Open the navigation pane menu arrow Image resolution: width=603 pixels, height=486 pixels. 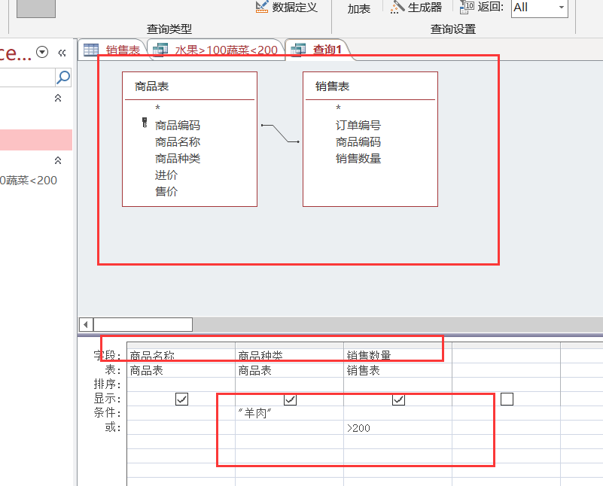click(x=42, y=51)
